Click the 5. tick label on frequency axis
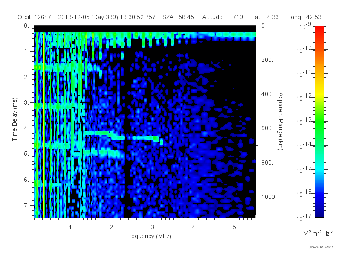 (x=235, y=227)
